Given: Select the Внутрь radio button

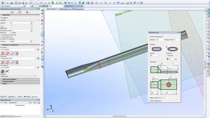Looking at the screenshot, I should pyautogui.click(x=1, y=33).
